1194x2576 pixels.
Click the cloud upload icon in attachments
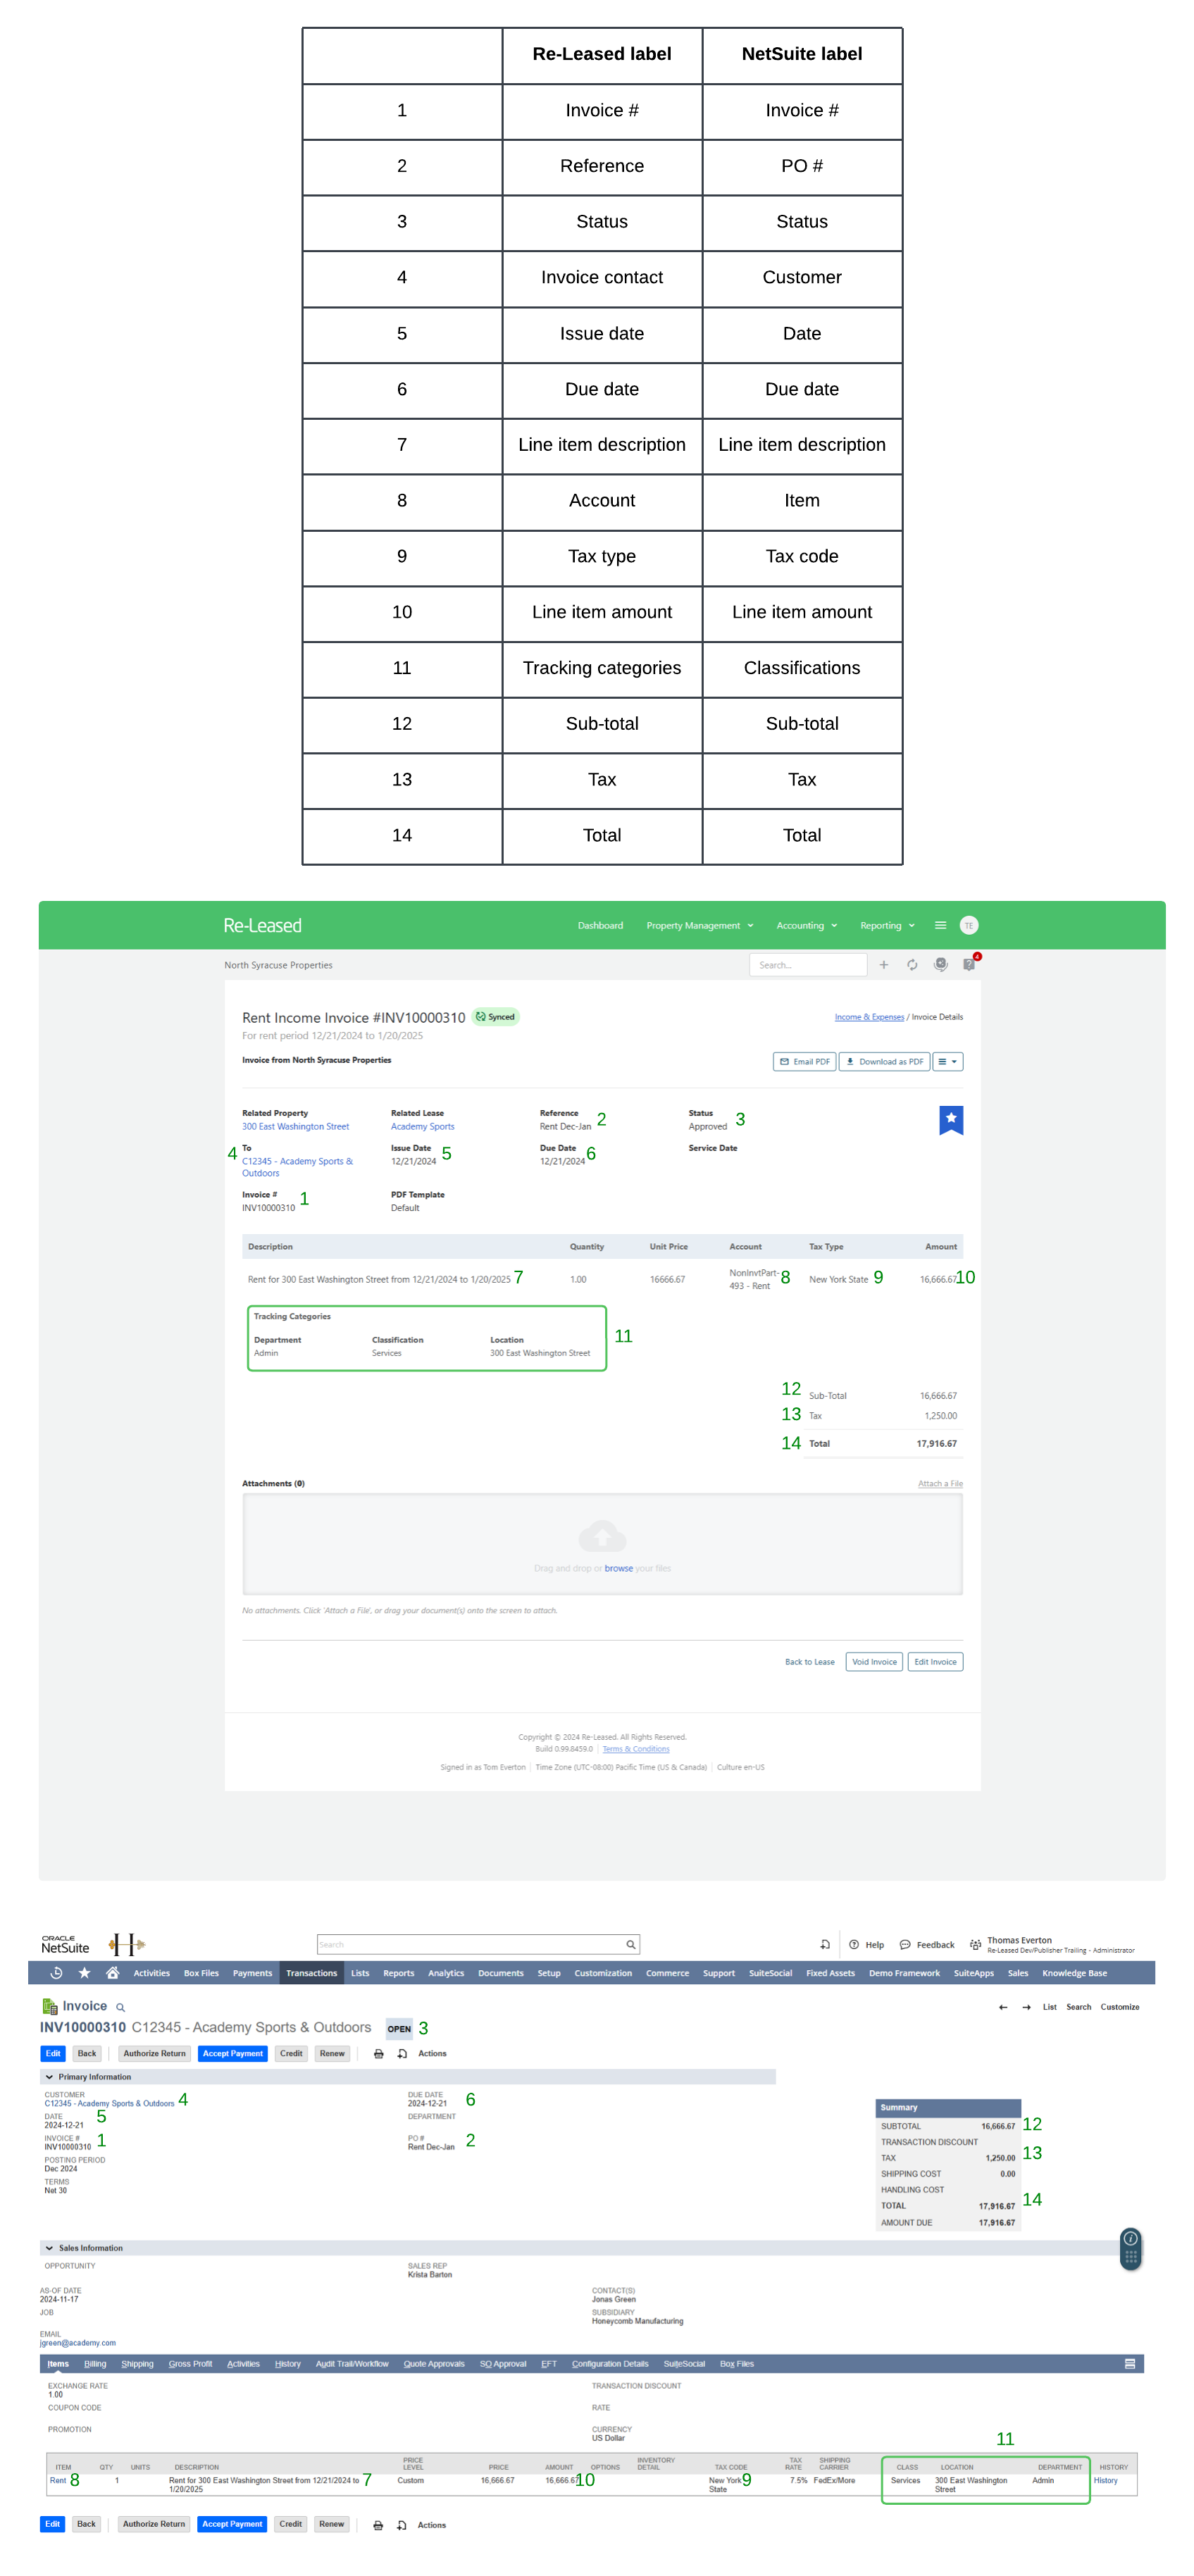pos(602,1536)
